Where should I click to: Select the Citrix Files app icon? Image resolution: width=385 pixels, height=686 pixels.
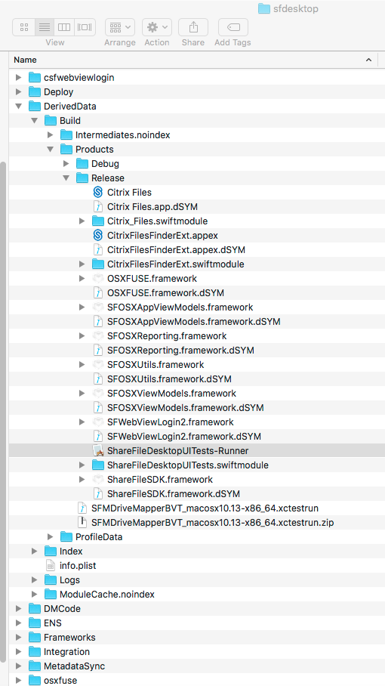98,193
